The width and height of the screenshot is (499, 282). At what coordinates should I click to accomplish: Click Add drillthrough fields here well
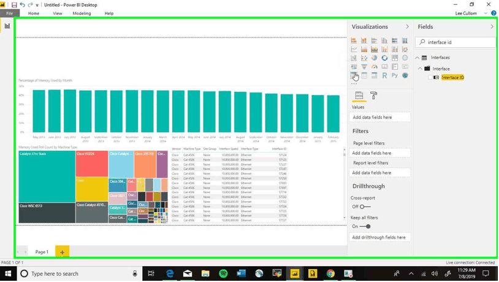coord(379,237)
